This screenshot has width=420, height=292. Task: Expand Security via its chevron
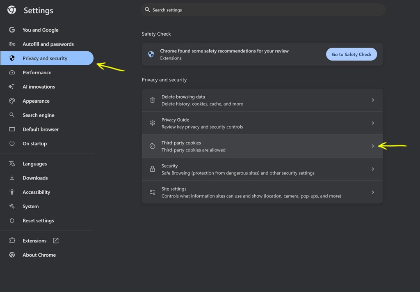(372, 169)
